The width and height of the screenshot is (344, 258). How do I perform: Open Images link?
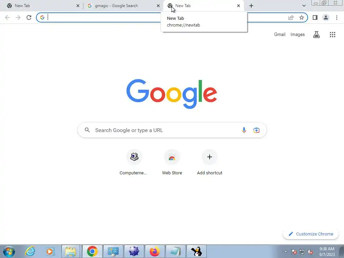tap(298, 35)
